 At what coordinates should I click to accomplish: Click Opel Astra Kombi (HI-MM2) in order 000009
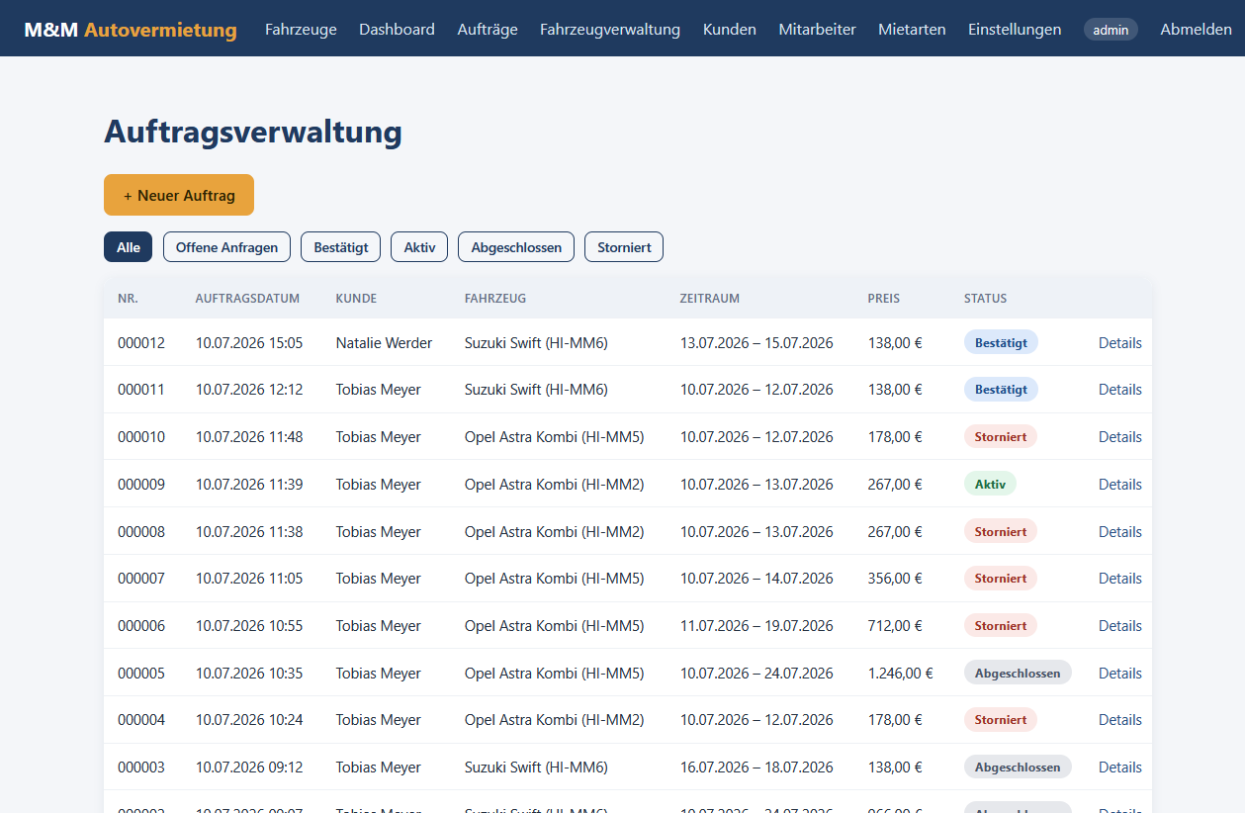coord(555,485)
